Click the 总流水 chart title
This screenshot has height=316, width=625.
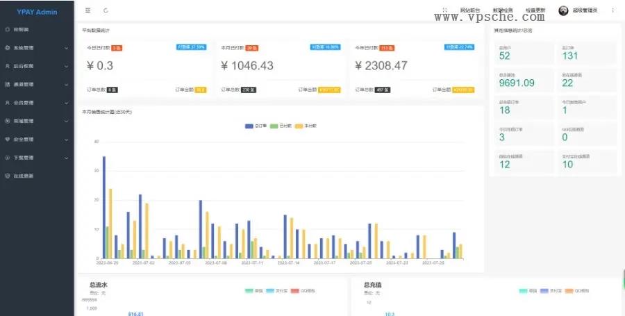[x=99, y=285]
